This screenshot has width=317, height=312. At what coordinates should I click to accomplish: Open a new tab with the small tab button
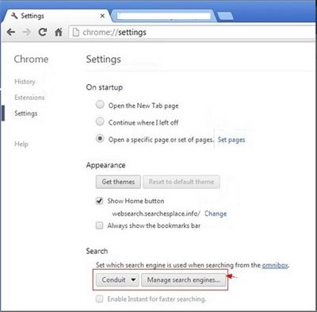pyautogui.click(x=225, y=16)
